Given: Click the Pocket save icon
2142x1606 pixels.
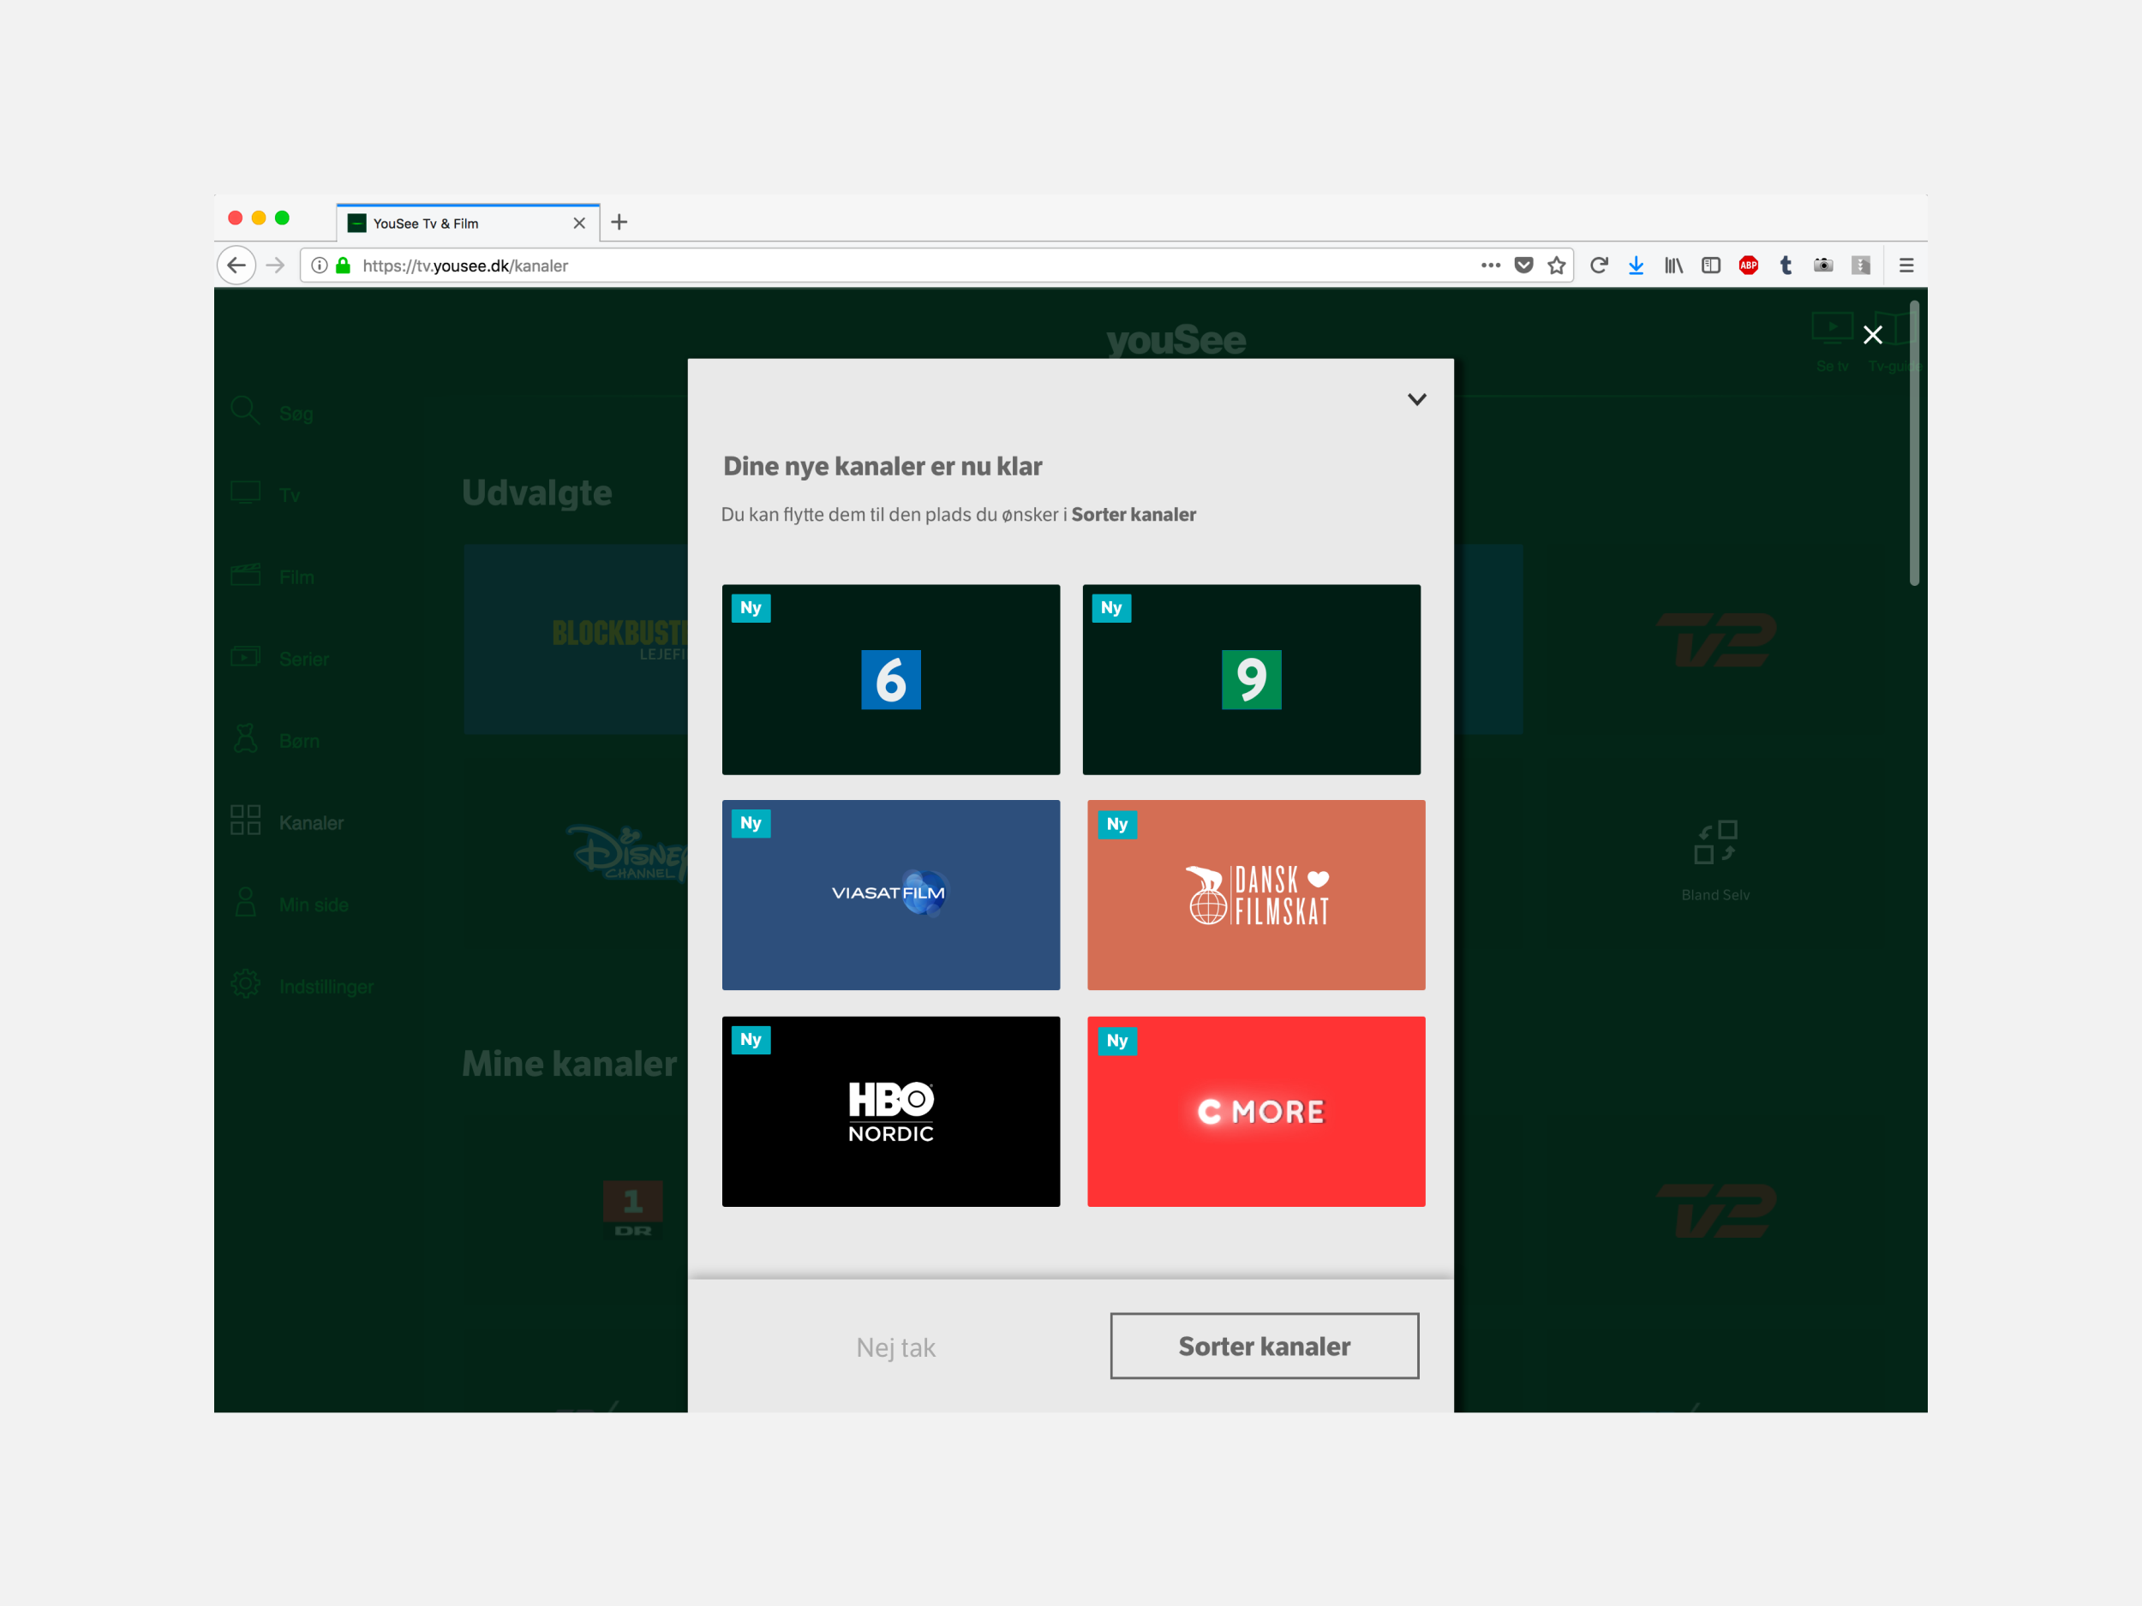Looking at the screenshot, I should click(x=1523, y=266).
